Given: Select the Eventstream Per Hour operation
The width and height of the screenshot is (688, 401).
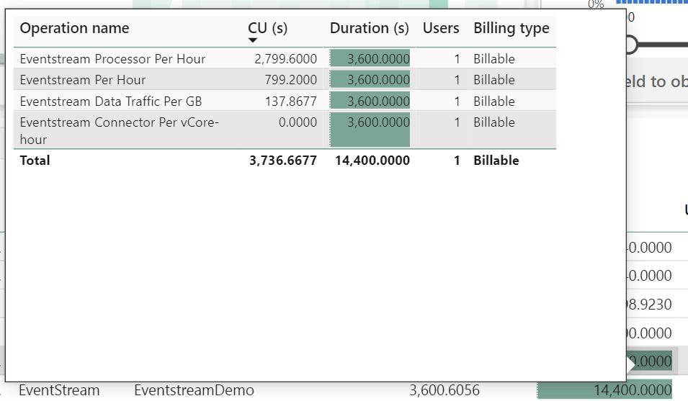Looking at the screenshot, I should 83,80.
